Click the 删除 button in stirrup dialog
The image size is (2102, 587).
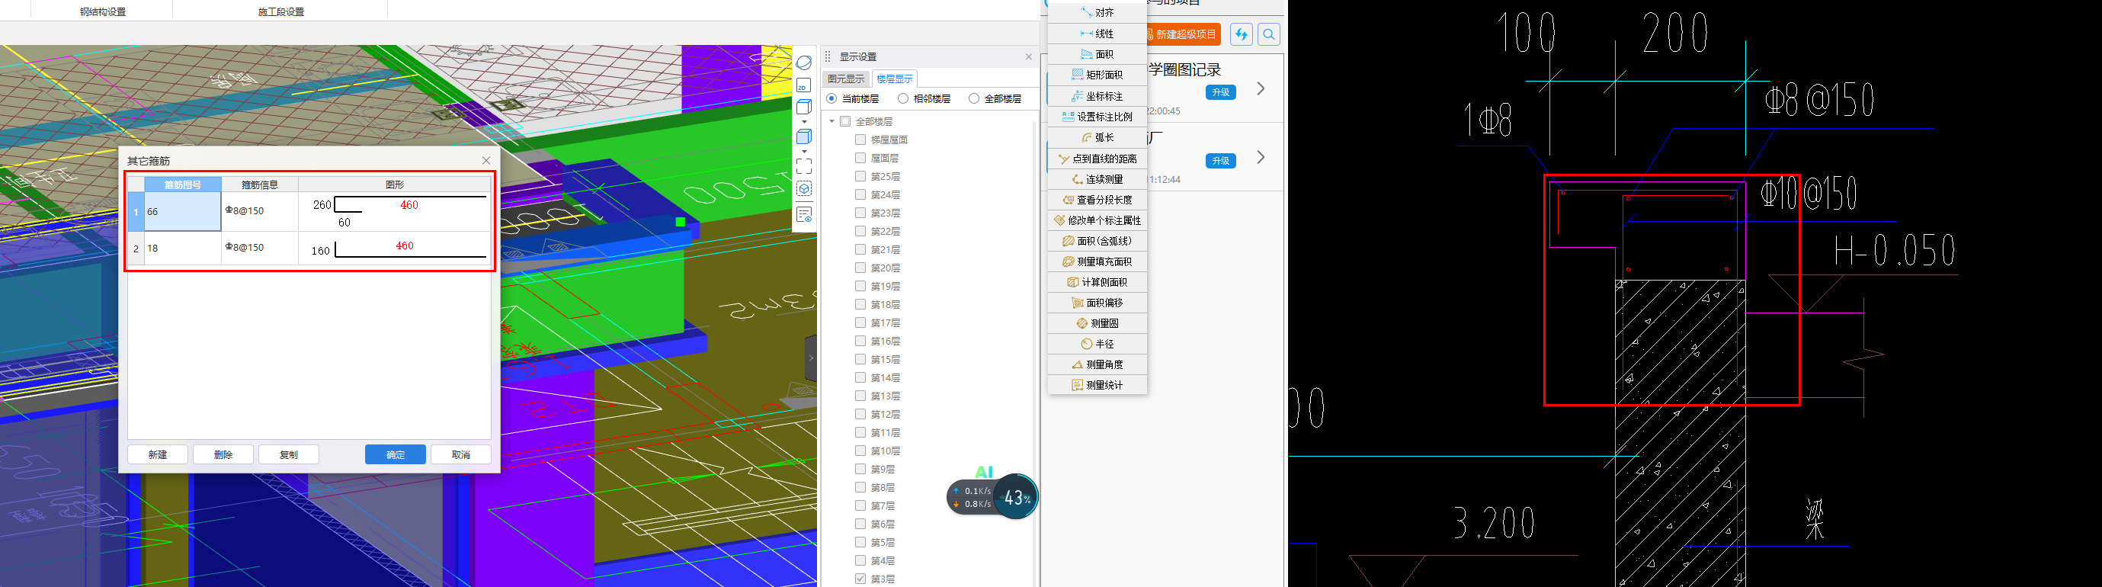pyautogui.click(x=223, y=455)
